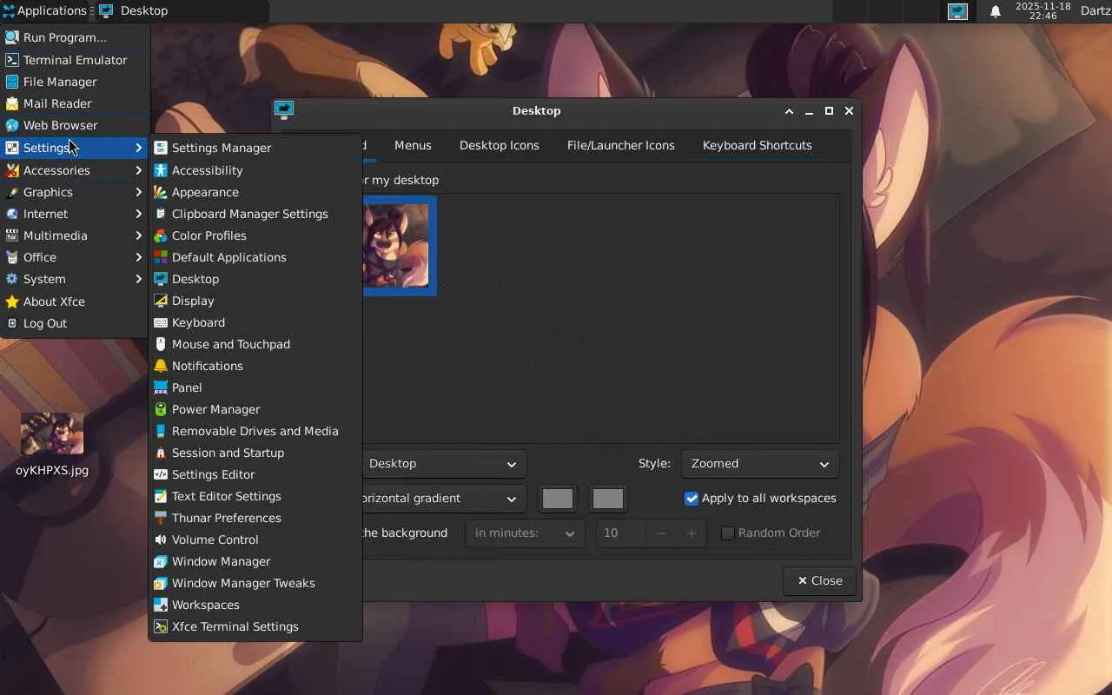This screenshot has width=1112, height=695.
Task: Click the Workspaces icon
Action: click(x=161, y=605)
